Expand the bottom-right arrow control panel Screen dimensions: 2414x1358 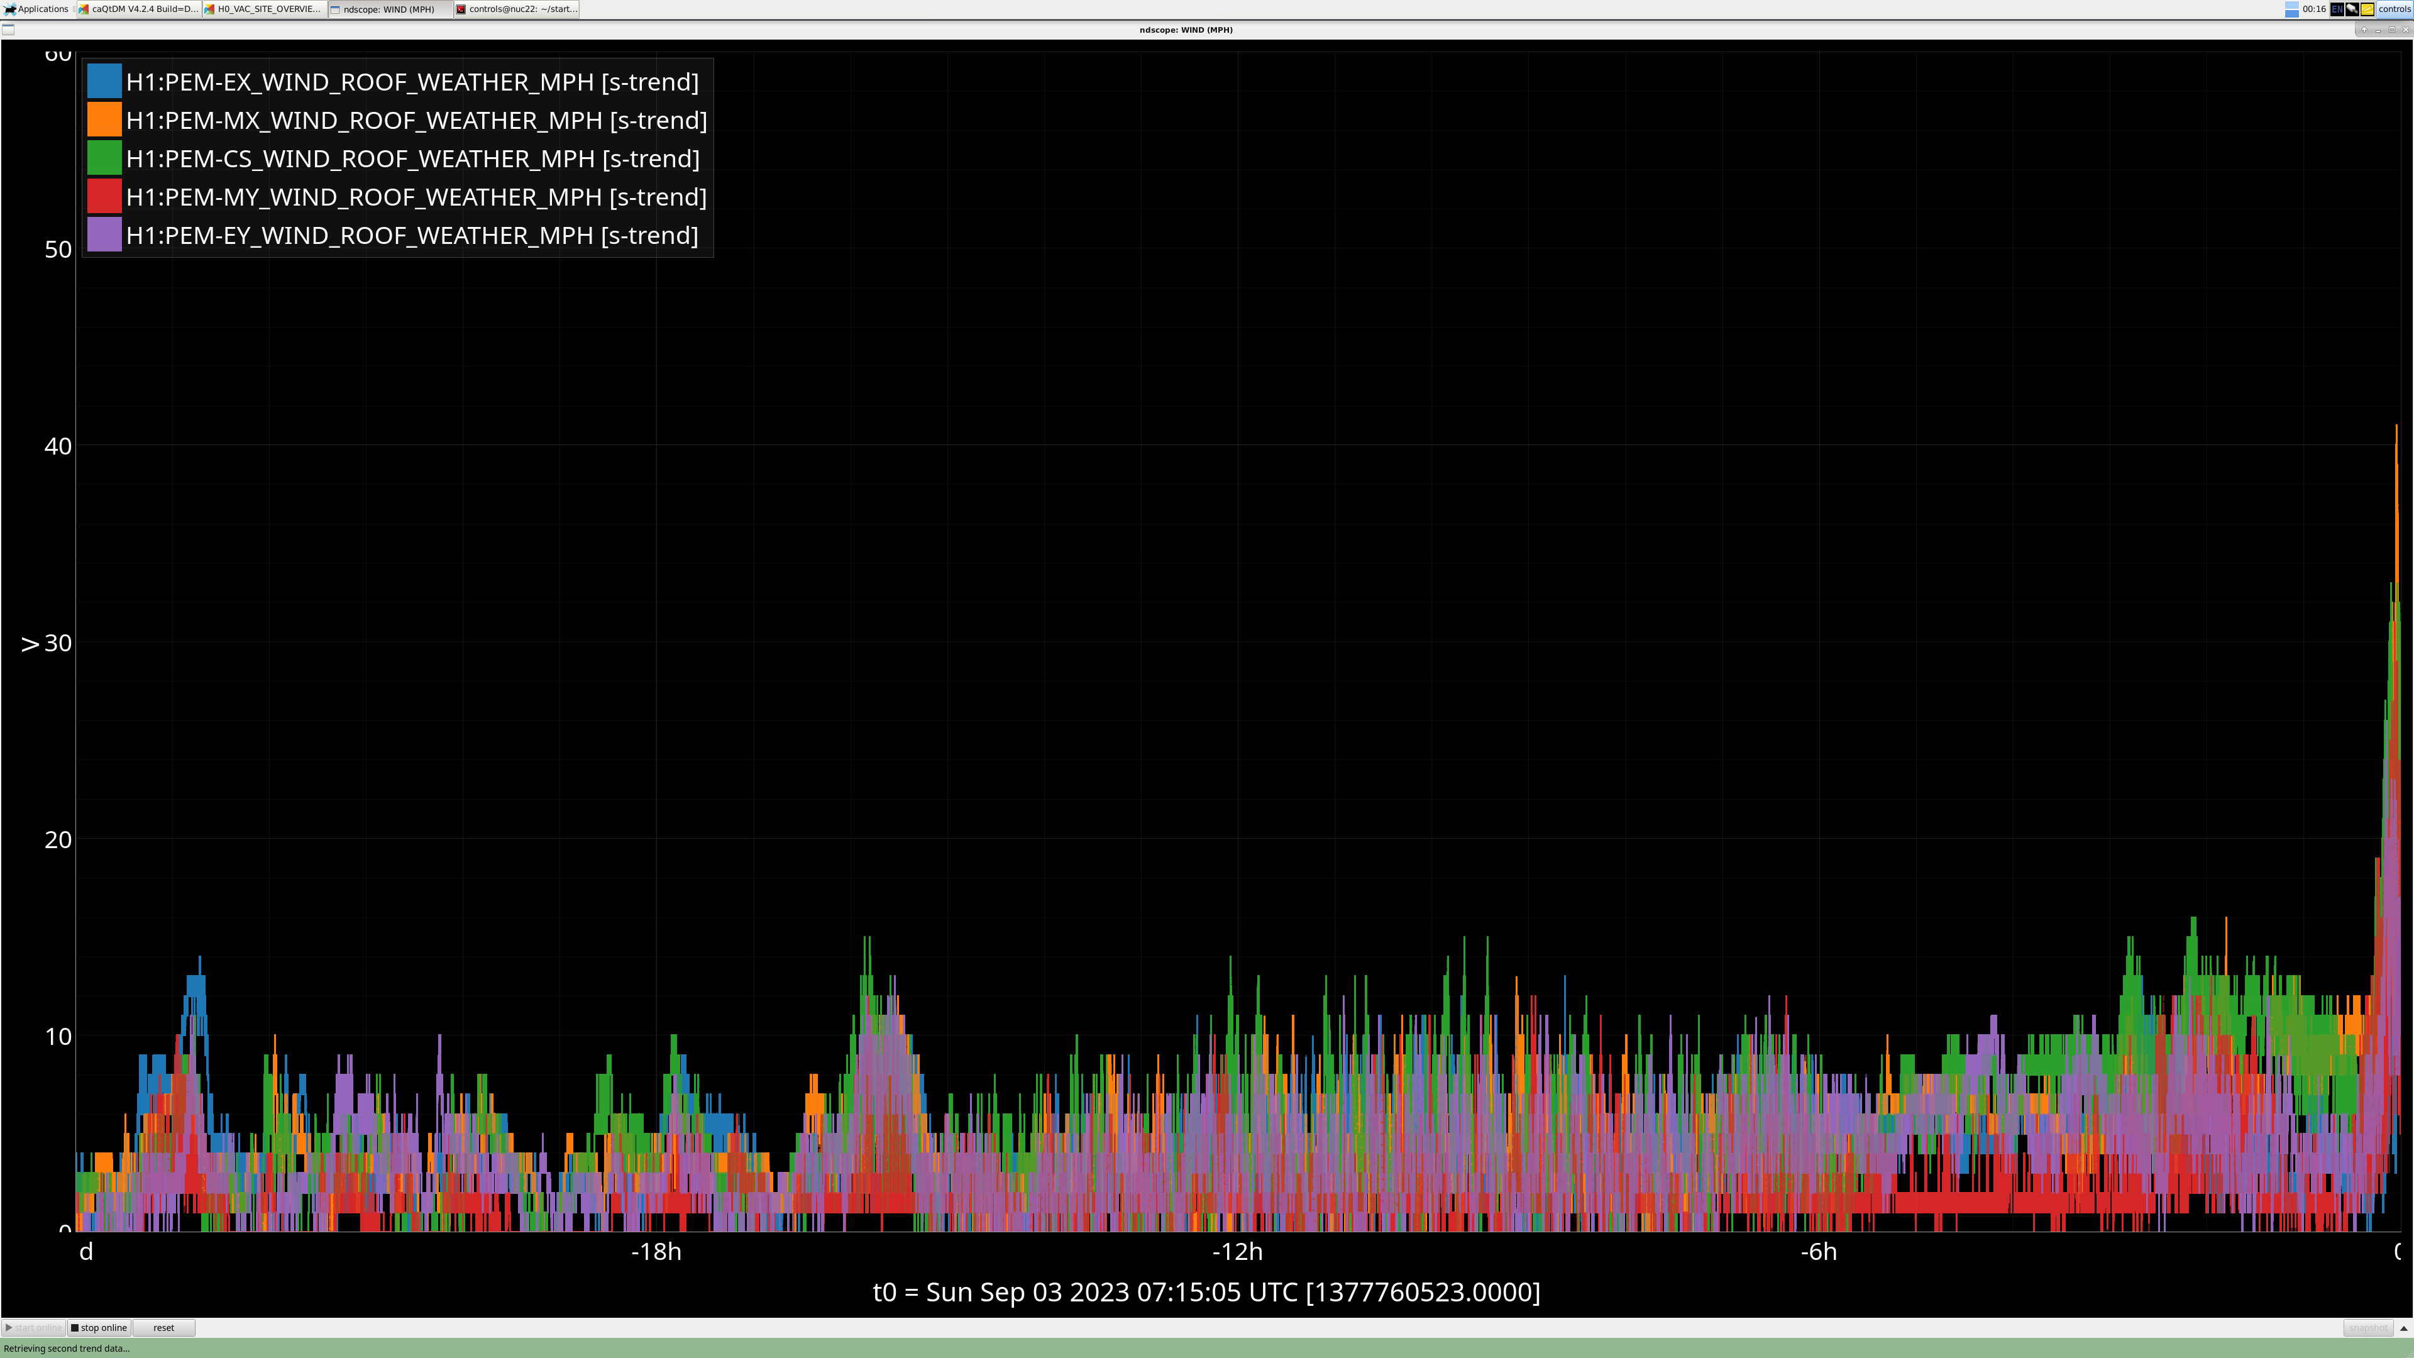(x=2404, y=1328)
